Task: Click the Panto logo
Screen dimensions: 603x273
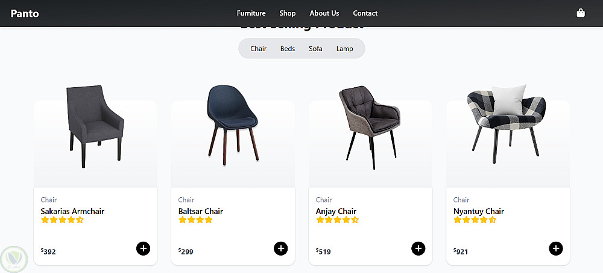Action: point(25,13)
